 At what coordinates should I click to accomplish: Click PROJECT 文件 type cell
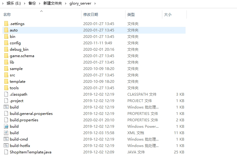pos(140,101)
